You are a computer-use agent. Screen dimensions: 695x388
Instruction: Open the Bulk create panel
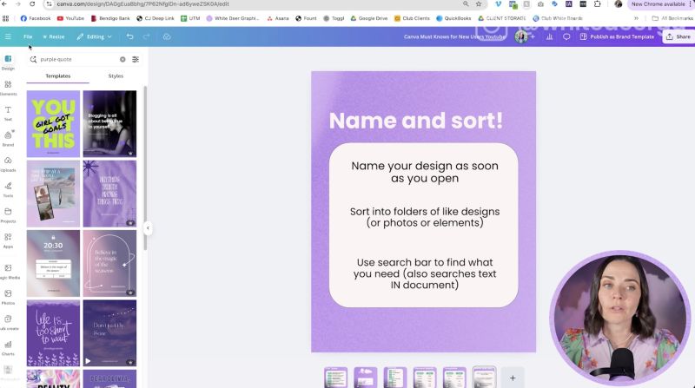tap(9, 323)
